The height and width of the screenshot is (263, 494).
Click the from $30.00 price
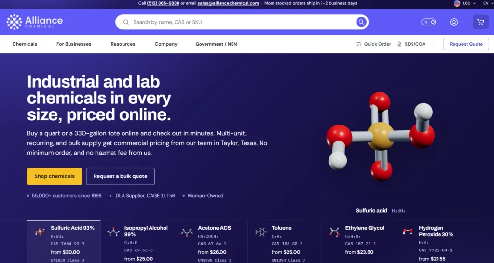pos(65,252)
